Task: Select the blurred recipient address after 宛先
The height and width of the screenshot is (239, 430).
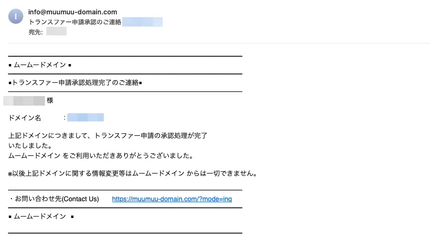Action: [x=56, y=32]
